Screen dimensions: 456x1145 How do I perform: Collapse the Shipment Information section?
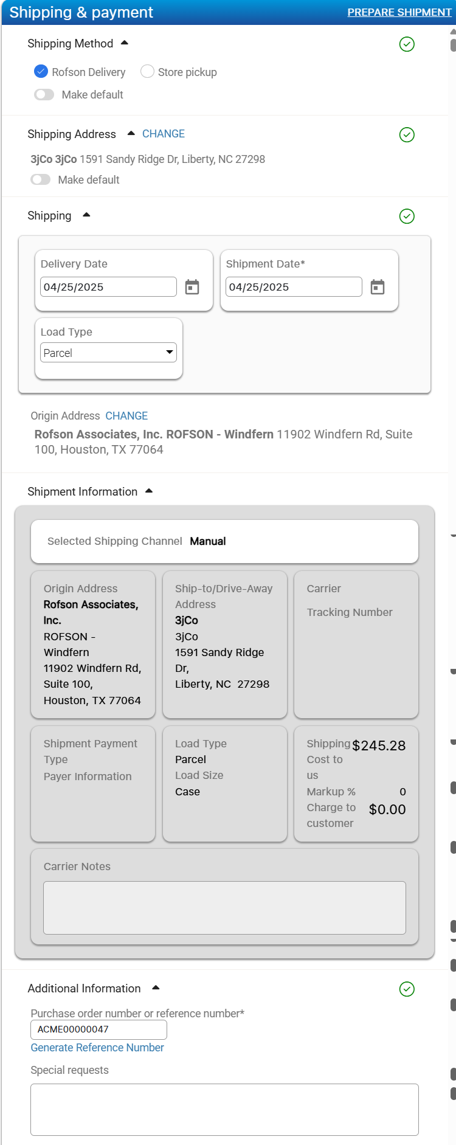click(x=149, y=491)
